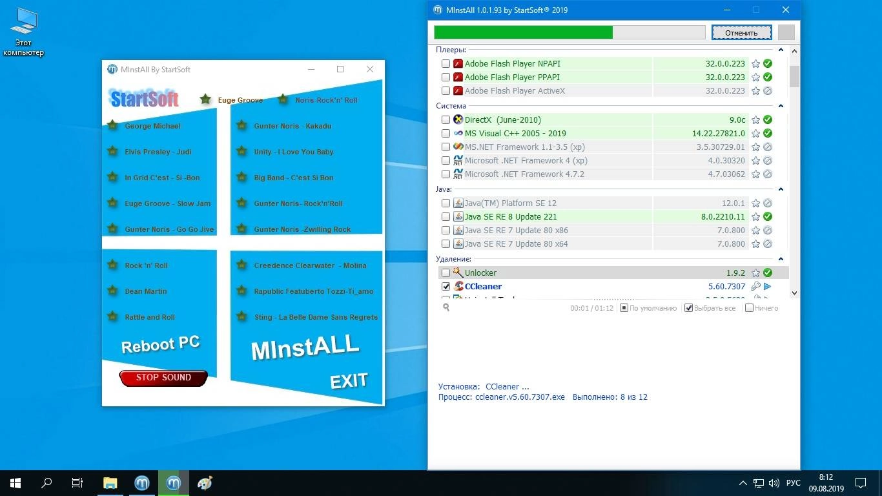
Task: Toggle the По умолчанию option
Action: click(624, 308)
